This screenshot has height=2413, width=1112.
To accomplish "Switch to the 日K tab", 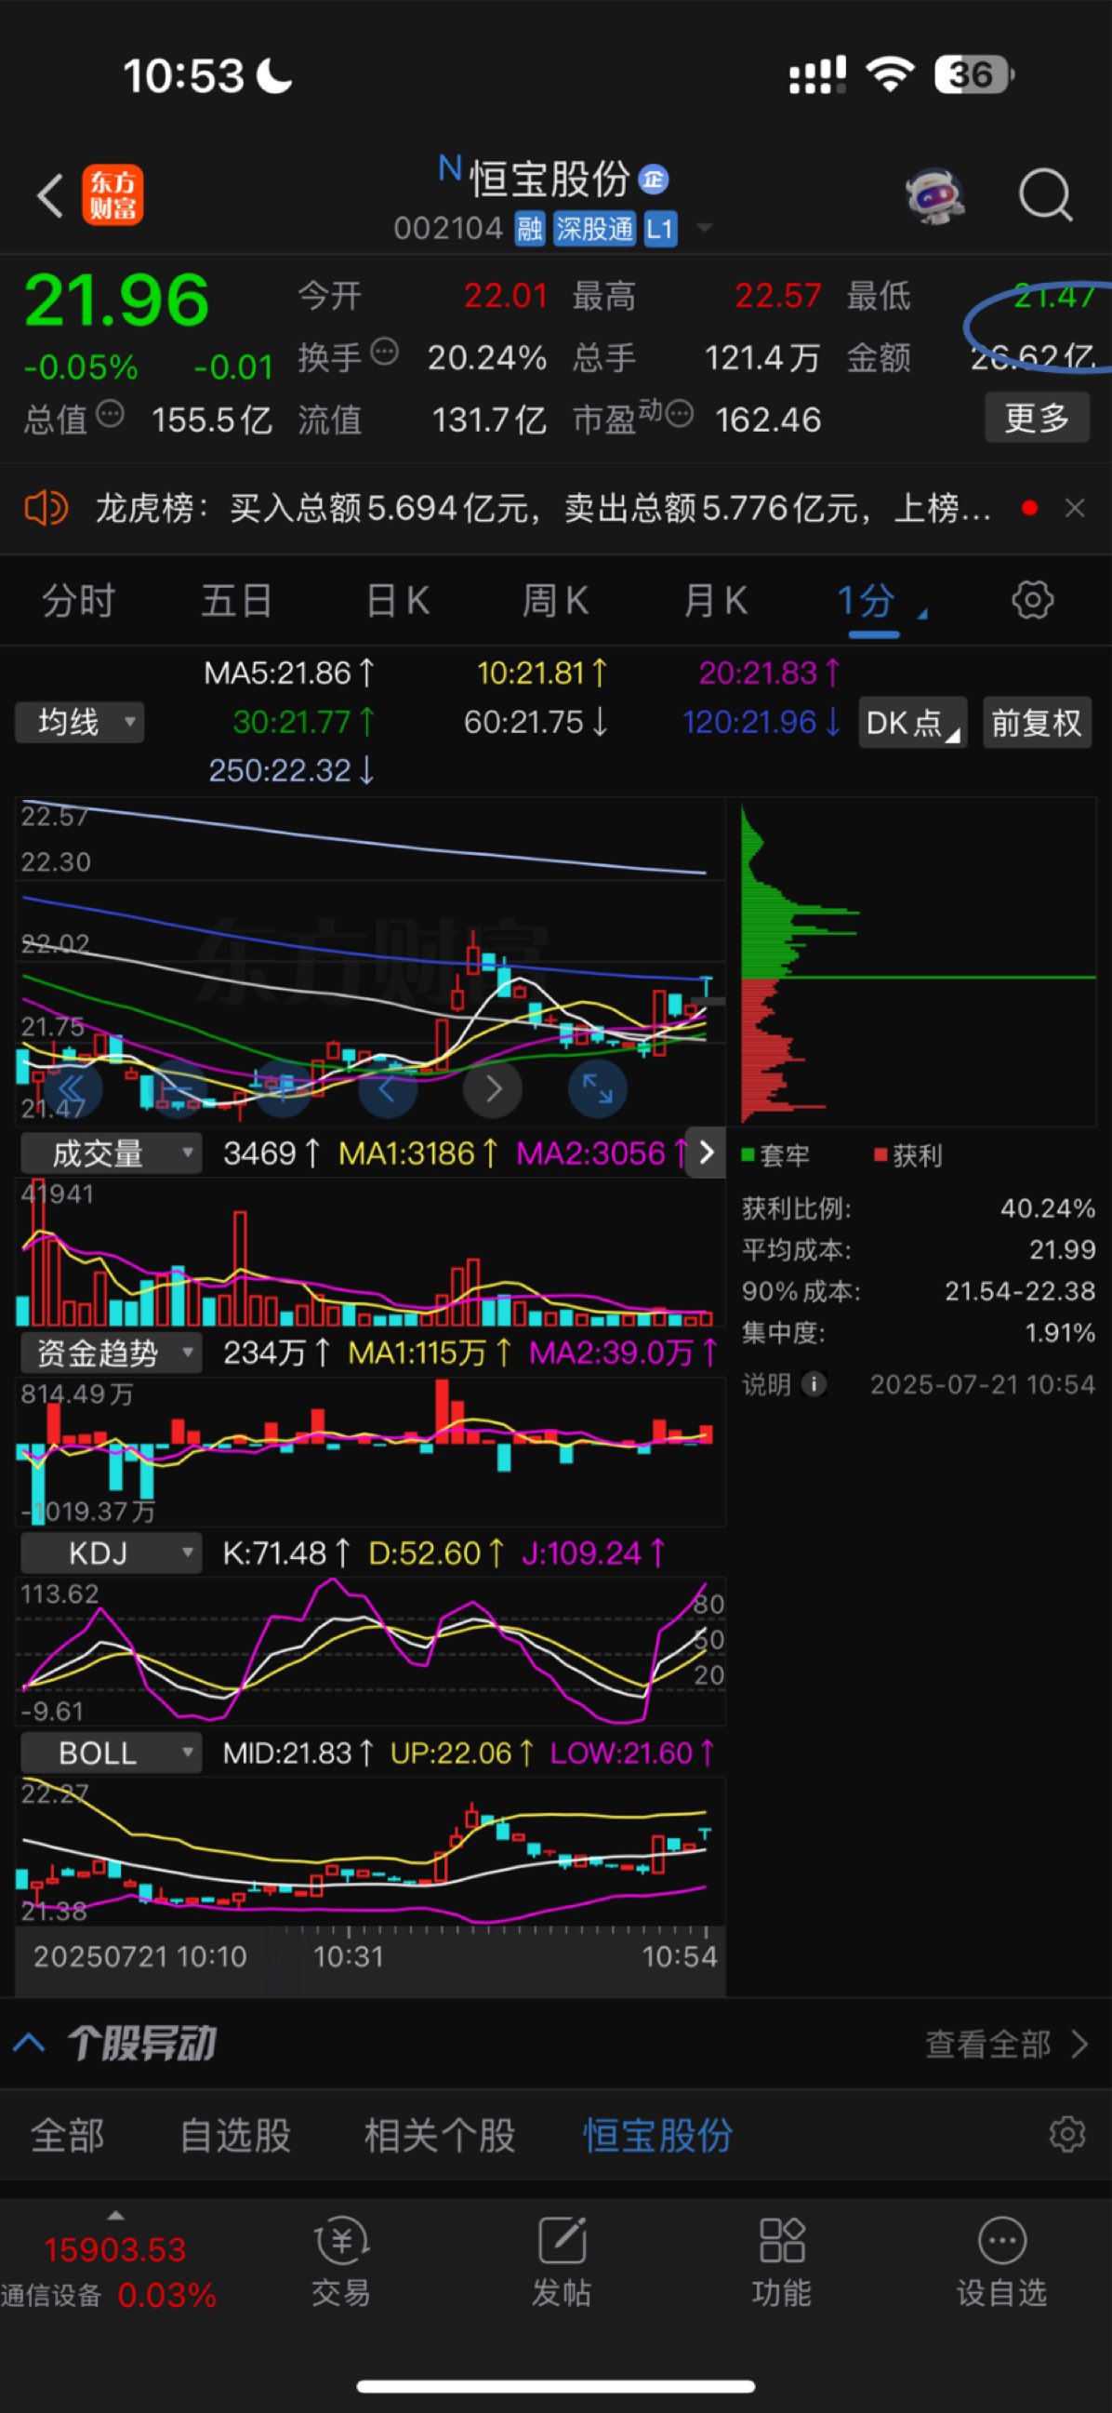I will pyautogui.click(x=398, y=600).
